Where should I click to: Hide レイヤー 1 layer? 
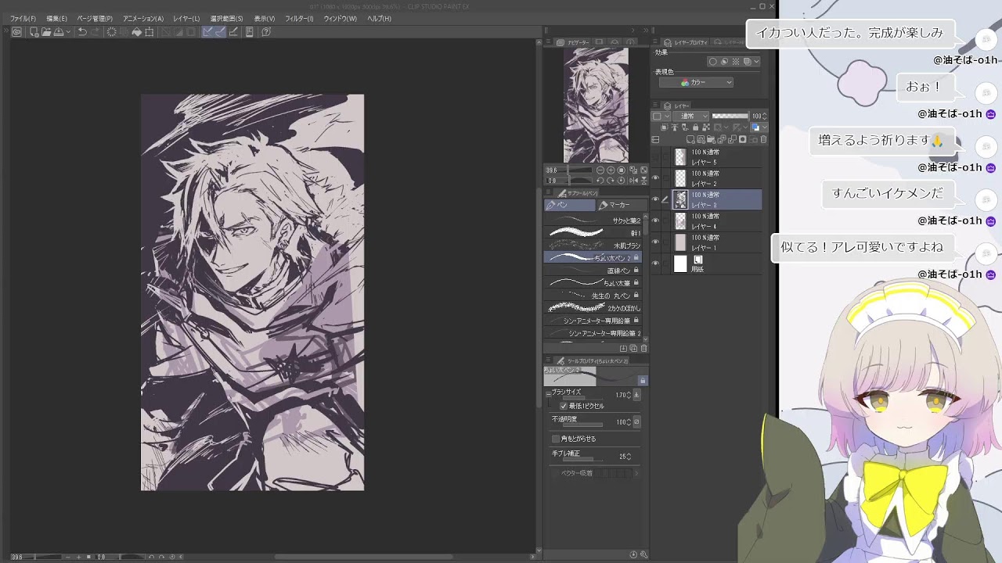[655, 242]
